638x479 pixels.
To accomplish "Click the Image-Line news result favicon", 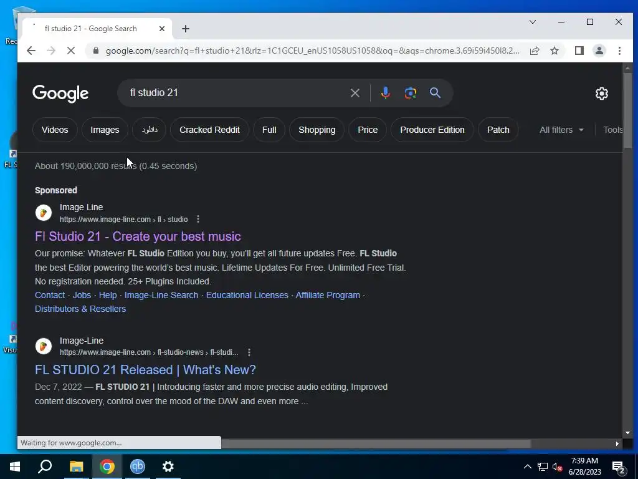I will pos(44,346).
